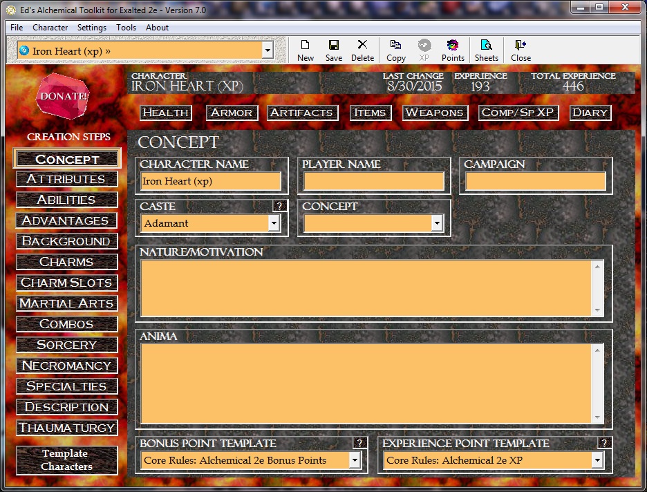647x492 pixels.
Task: Open the Armor panel button
Action: click(x=232, y=113)
